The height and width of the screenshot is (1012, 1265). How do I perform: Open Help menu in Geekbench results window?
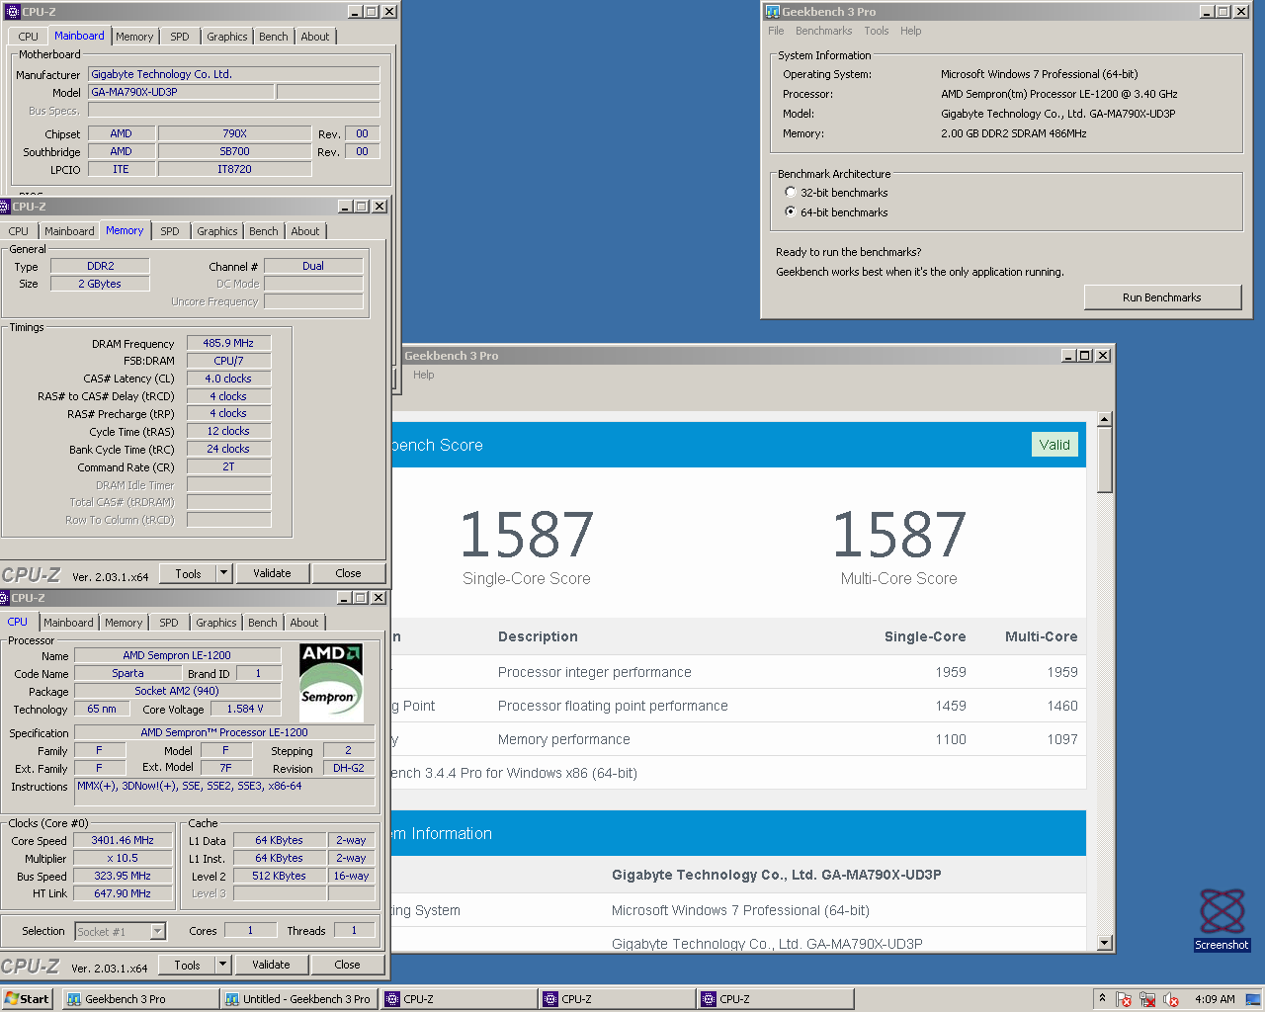click(423, 375)
